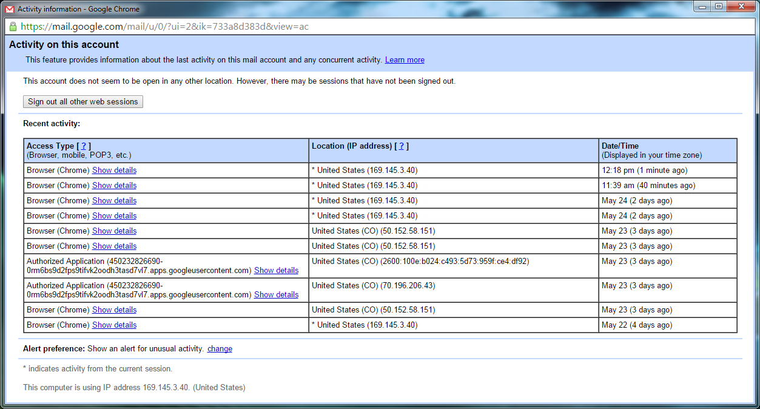Click the This computer is using IP address text
Image resolution: width=760 pixels, height=409 pixels.
tap(134, 387)
